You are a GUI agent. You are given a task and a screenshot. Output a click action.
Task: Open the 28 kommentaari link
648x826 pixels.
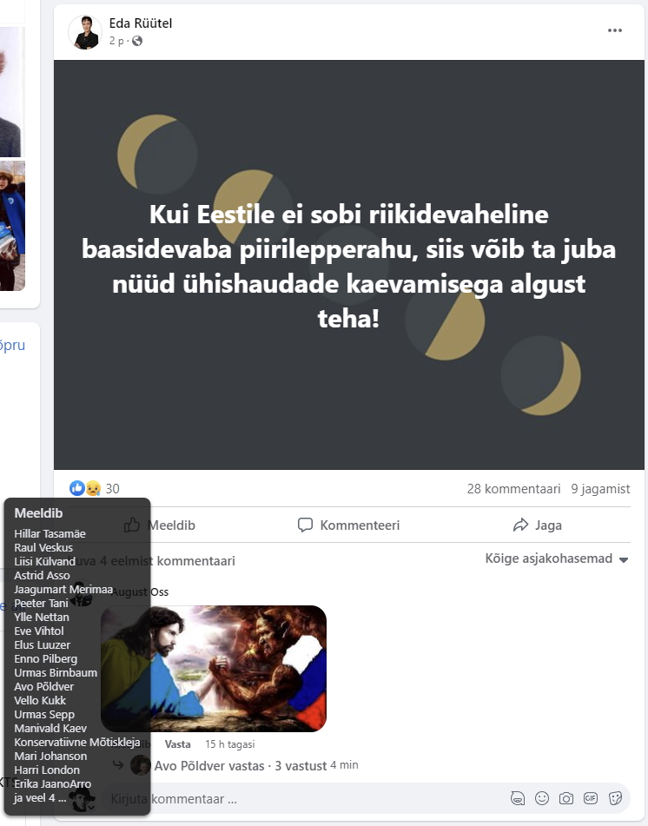pos(513,489)
